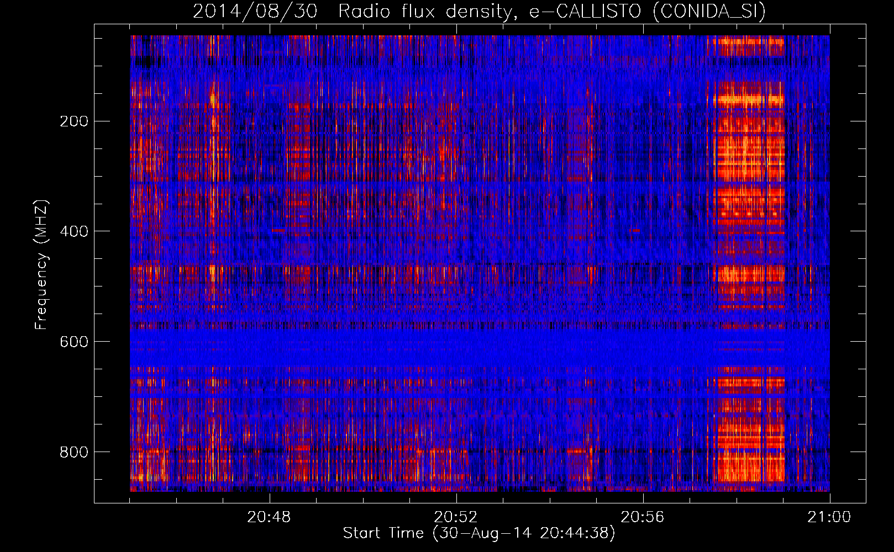This screenshot has height=552, width=894.
Task: Select the 'Start Time' x-axis label
Action: 479,533
